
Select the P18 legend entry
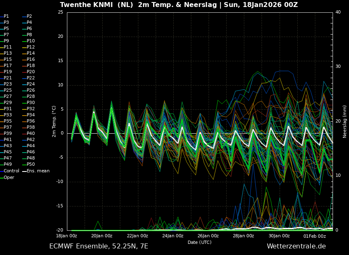point(31,66)
